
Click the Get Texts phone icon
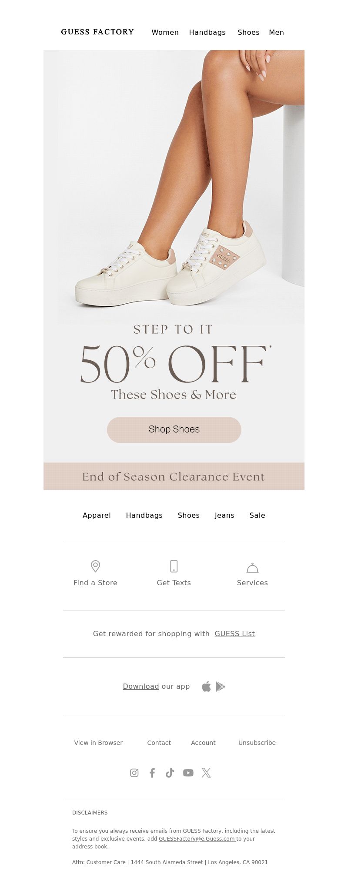point(174,566)
